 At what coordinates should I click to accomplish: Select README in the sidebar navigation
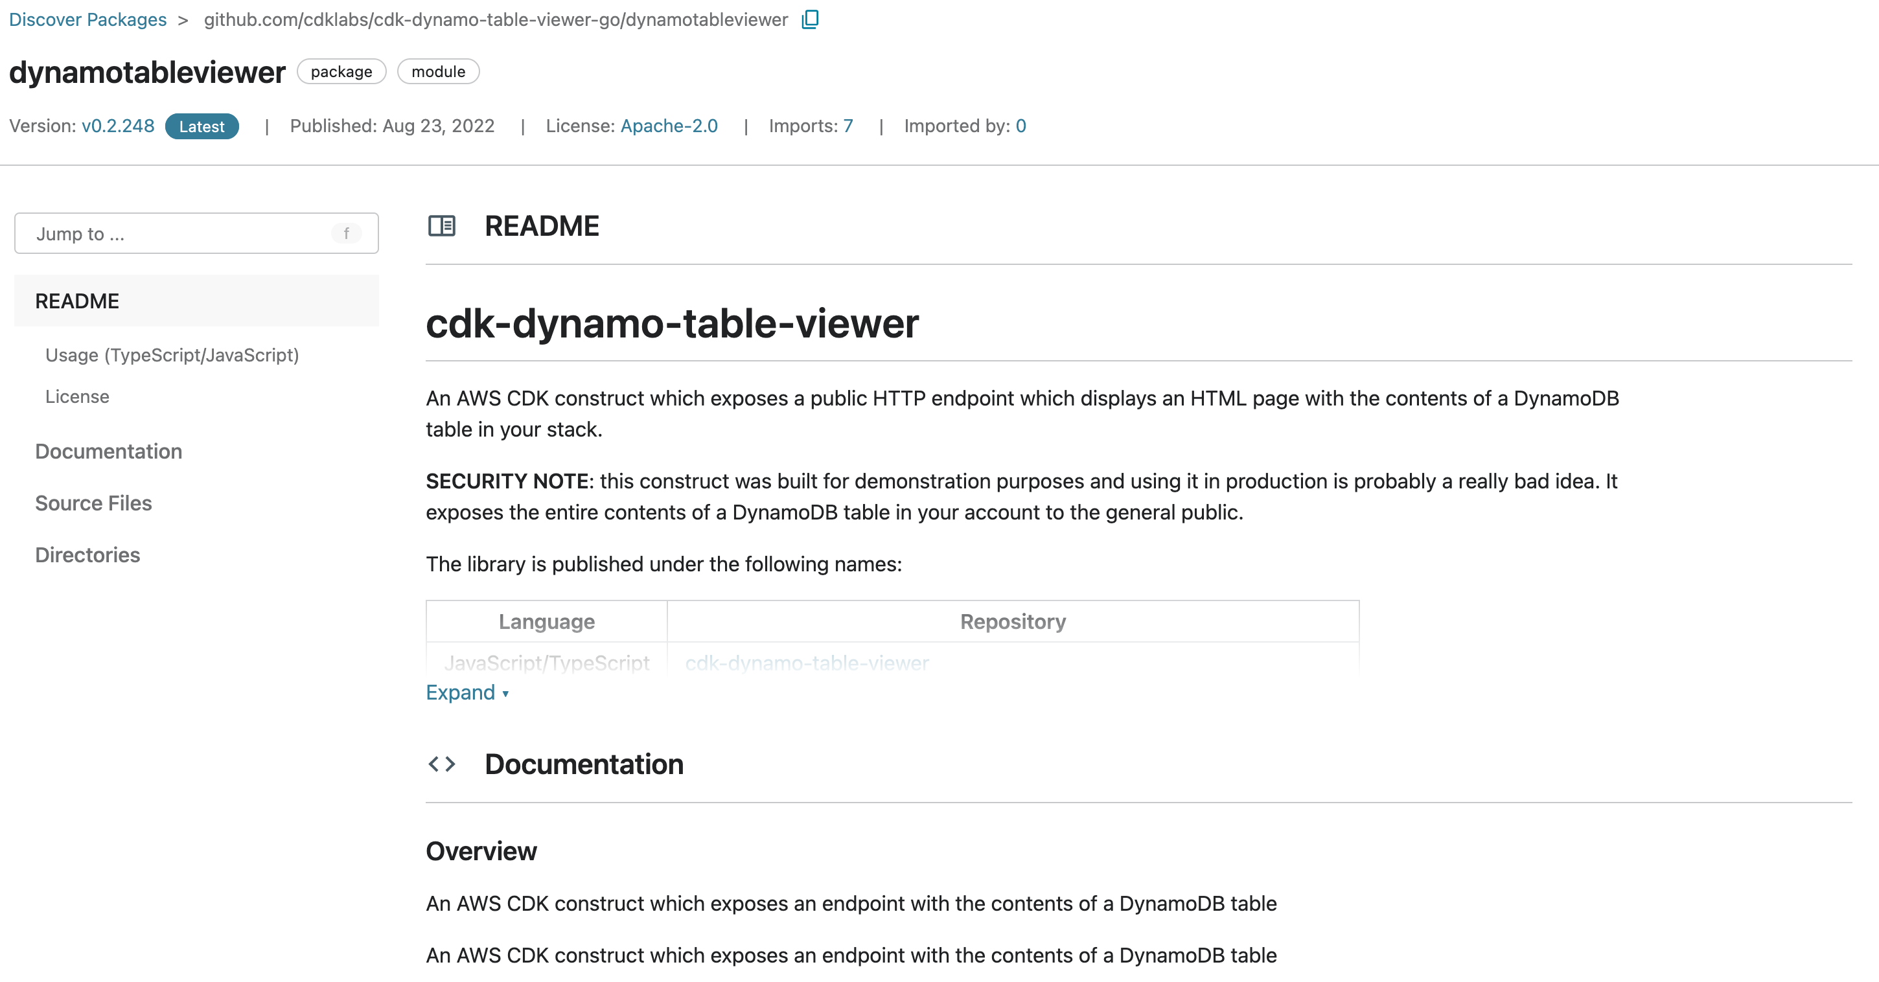196,301
